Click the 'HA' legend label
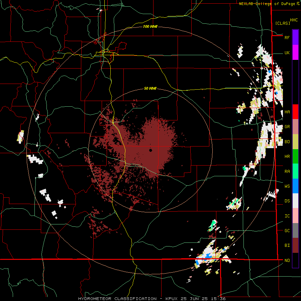The height and width of the screenshot is (301, 301). [287, 112]
